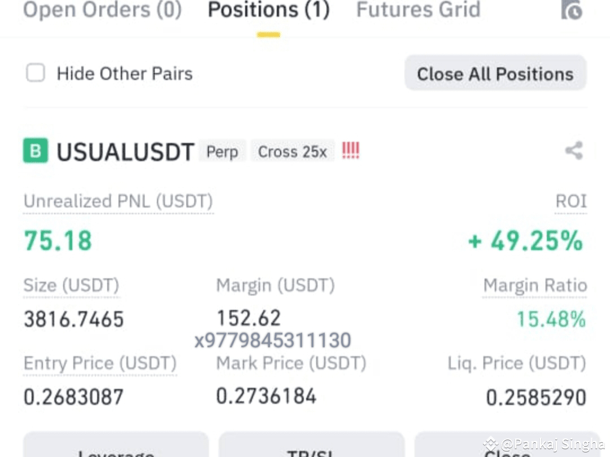Select the Positions (1) tab
The width and height of the screenshot is (610, 457).
(269, 10)
